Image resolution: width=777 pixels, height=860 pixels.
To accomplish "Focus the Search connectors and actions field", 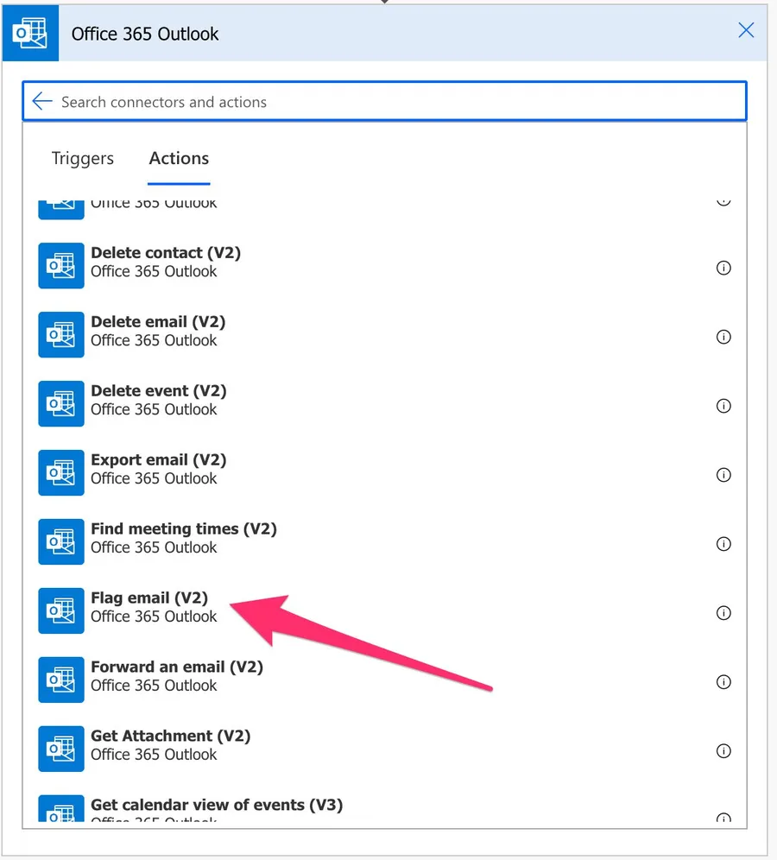I will click(x=388, y=102).
